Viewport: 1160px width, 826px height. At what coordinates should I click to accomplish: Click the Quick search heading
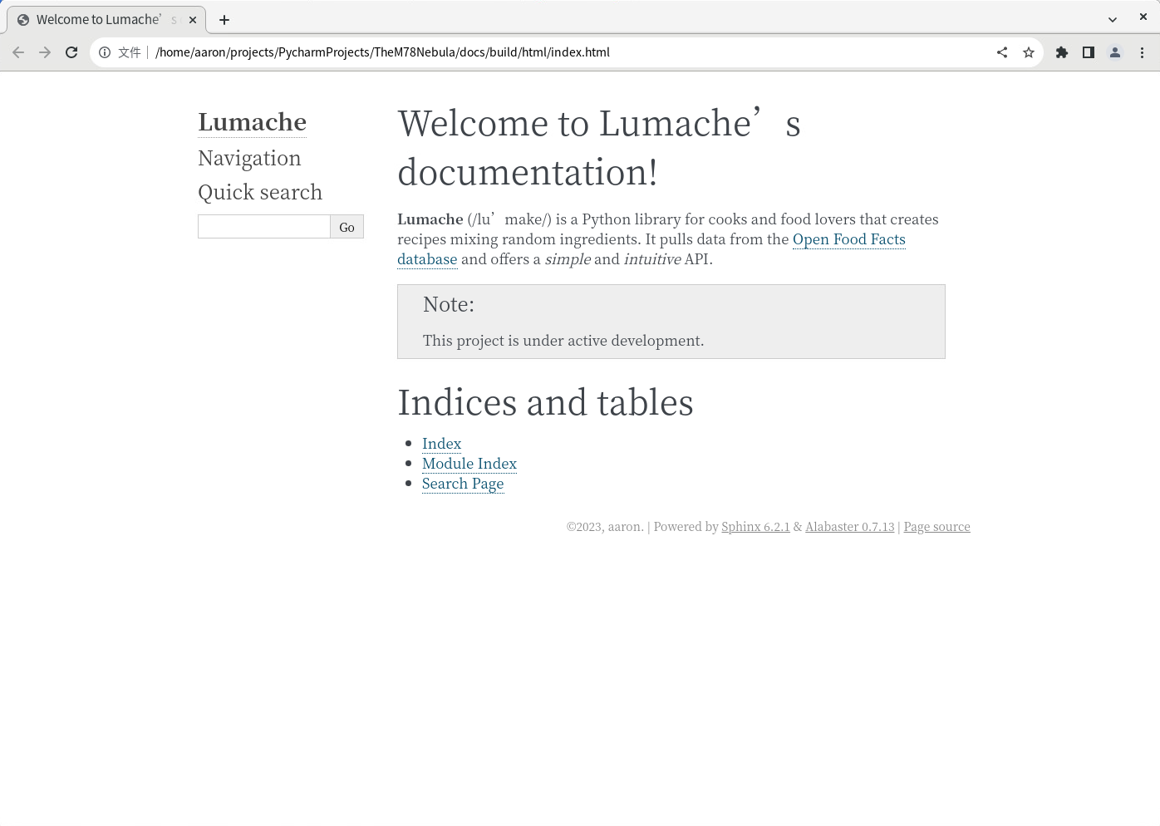pyautogui.click(x=260, y=192)
